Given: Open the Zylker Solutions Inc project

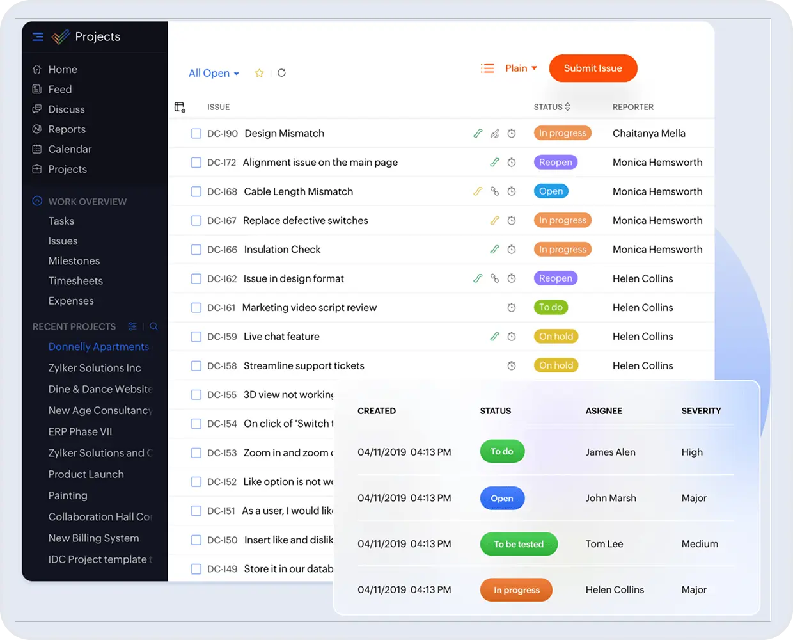Looking at the screenshot, I should (95, 368).
